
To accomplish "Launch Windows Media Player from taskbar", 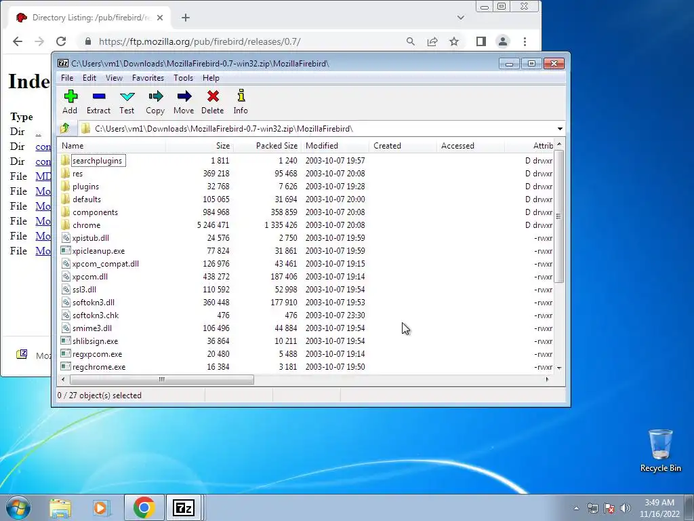I will [x=100, y=508].
